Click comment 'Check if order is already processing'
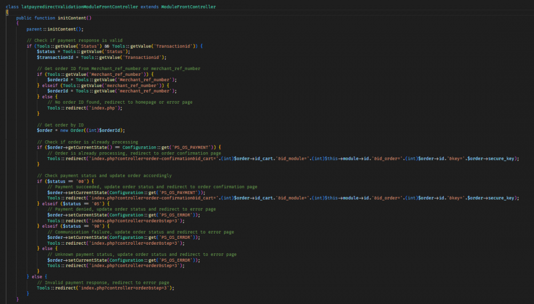 click(x=88, y=142)
